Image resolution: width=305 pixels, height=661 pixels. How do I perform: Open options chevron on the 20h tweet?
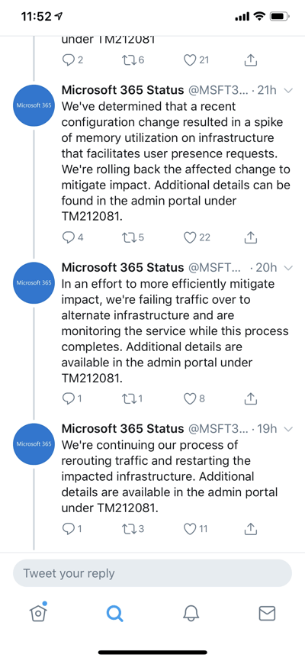coord(288,268)
